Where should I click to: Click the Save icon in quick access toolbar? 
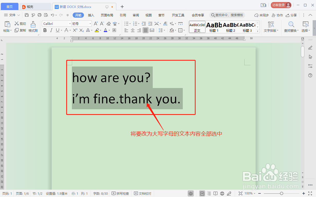(27, 15)
